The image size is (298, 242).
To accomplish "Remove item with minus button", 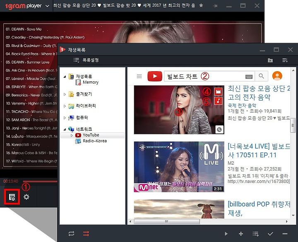I will (285, 234).
